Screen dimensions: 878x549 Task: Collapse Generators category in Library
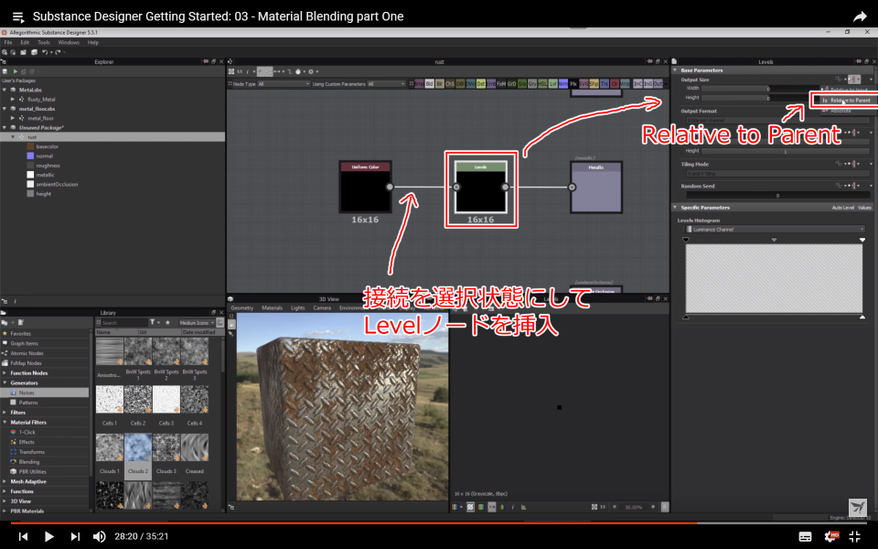click(x=5, y=383)
